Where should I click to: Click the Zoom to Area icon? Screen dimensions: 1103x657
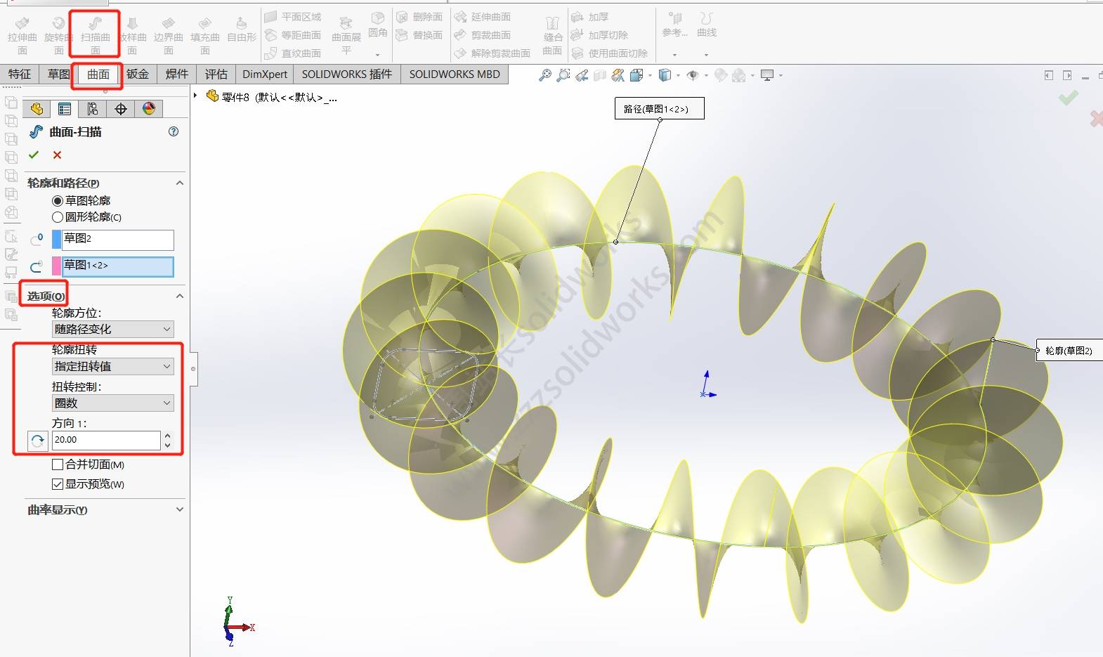[x=563, y=75]
